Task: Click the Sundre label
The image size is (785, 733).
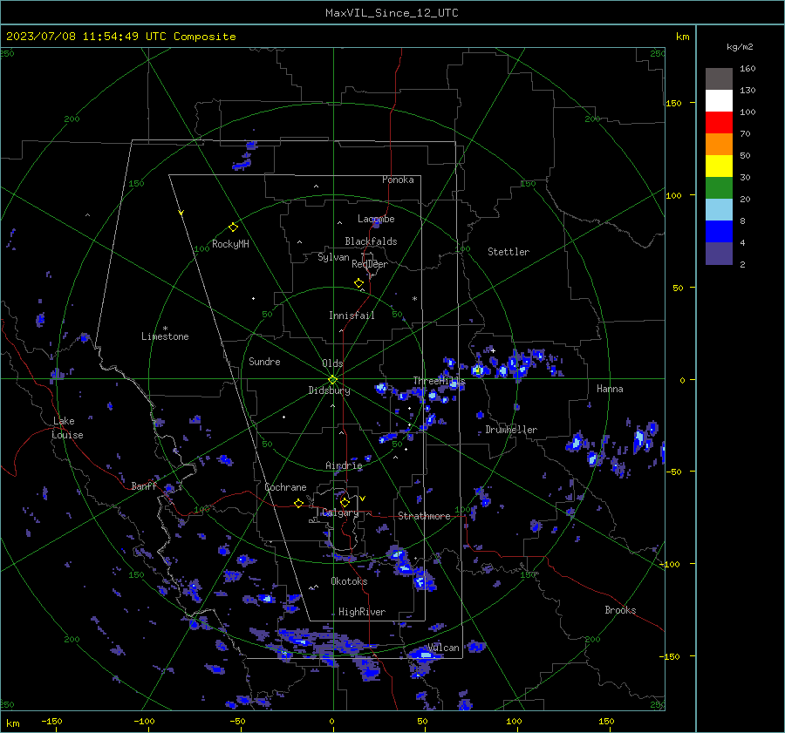Action: [x=264, y=362]
